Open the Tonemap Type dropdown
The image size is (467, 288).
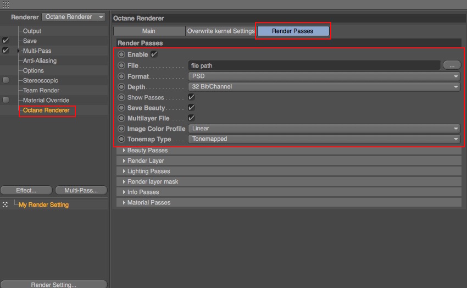324,139
